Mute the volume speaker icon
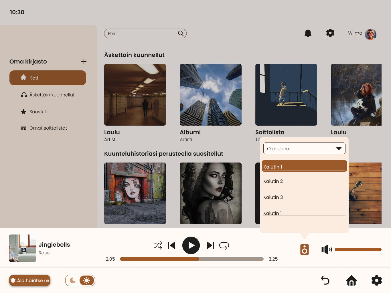Screen dimensions: 391x293 click(x=327, y=250)
